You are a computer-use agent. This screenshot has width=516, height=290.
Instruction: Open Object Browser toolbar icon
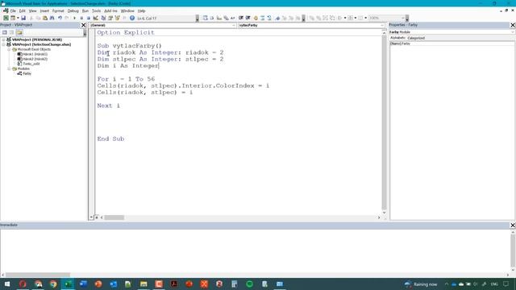117,18
